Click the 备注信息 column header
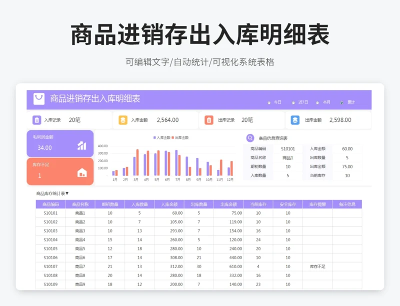The image size is (400, 306). tap(347, 204)
